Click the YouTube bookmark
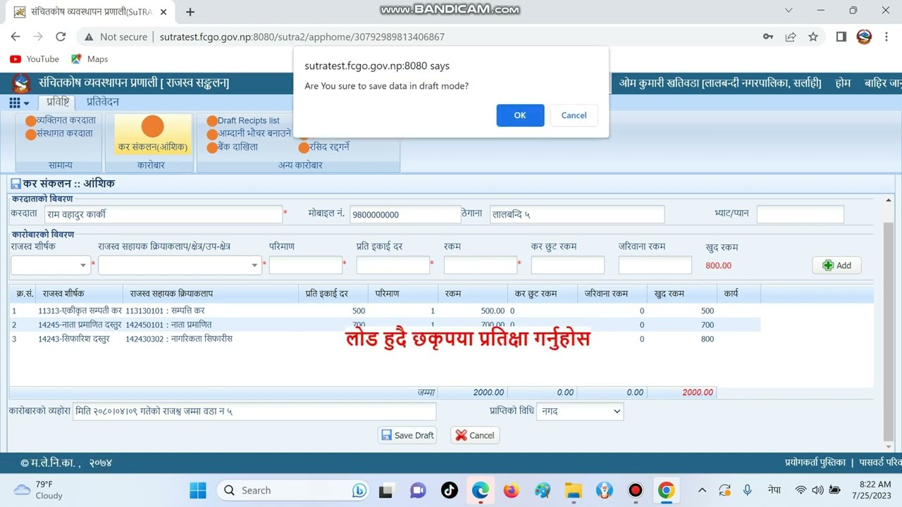902x507 pixels. point(35,59)
